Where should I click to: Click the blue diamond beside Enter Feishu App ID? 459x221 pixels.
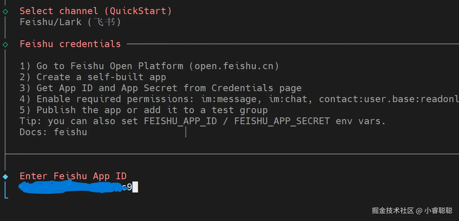coord(5,177)
